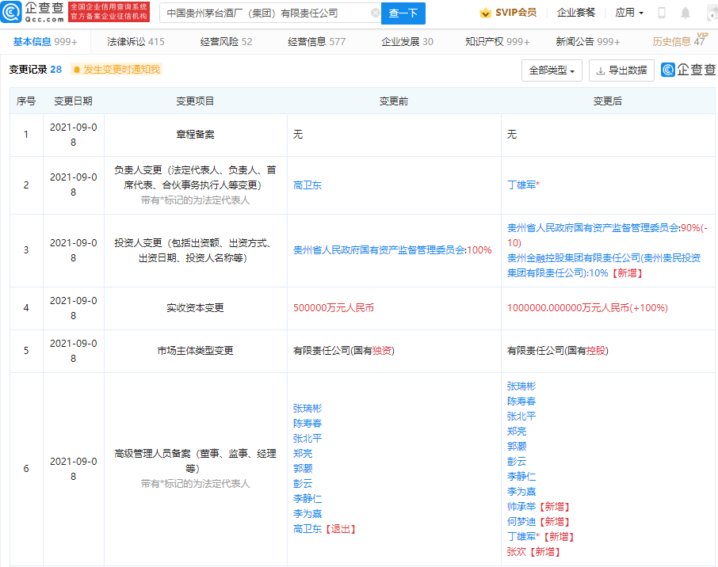This screenshot has width=718, height=567.
Task: Open 李静仁 link in 变更前 column
Action: click(307, 498)
